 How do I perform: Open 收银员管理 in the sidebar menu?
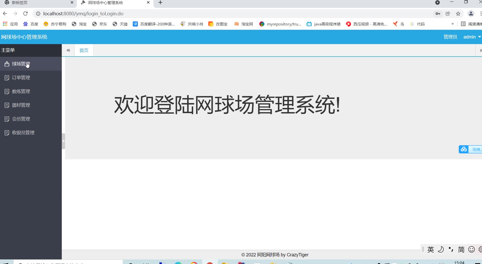pyautogui.click(x=31, y=133)
